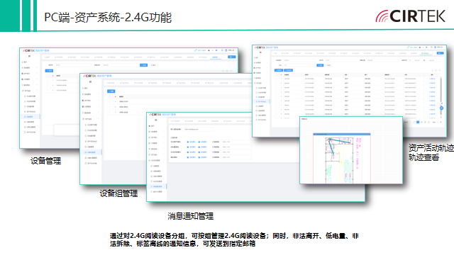Click hamburger menu icon in 设备组管理 window sidebar
The width and height of the screenshot is (454, 255).
(90, 82)
